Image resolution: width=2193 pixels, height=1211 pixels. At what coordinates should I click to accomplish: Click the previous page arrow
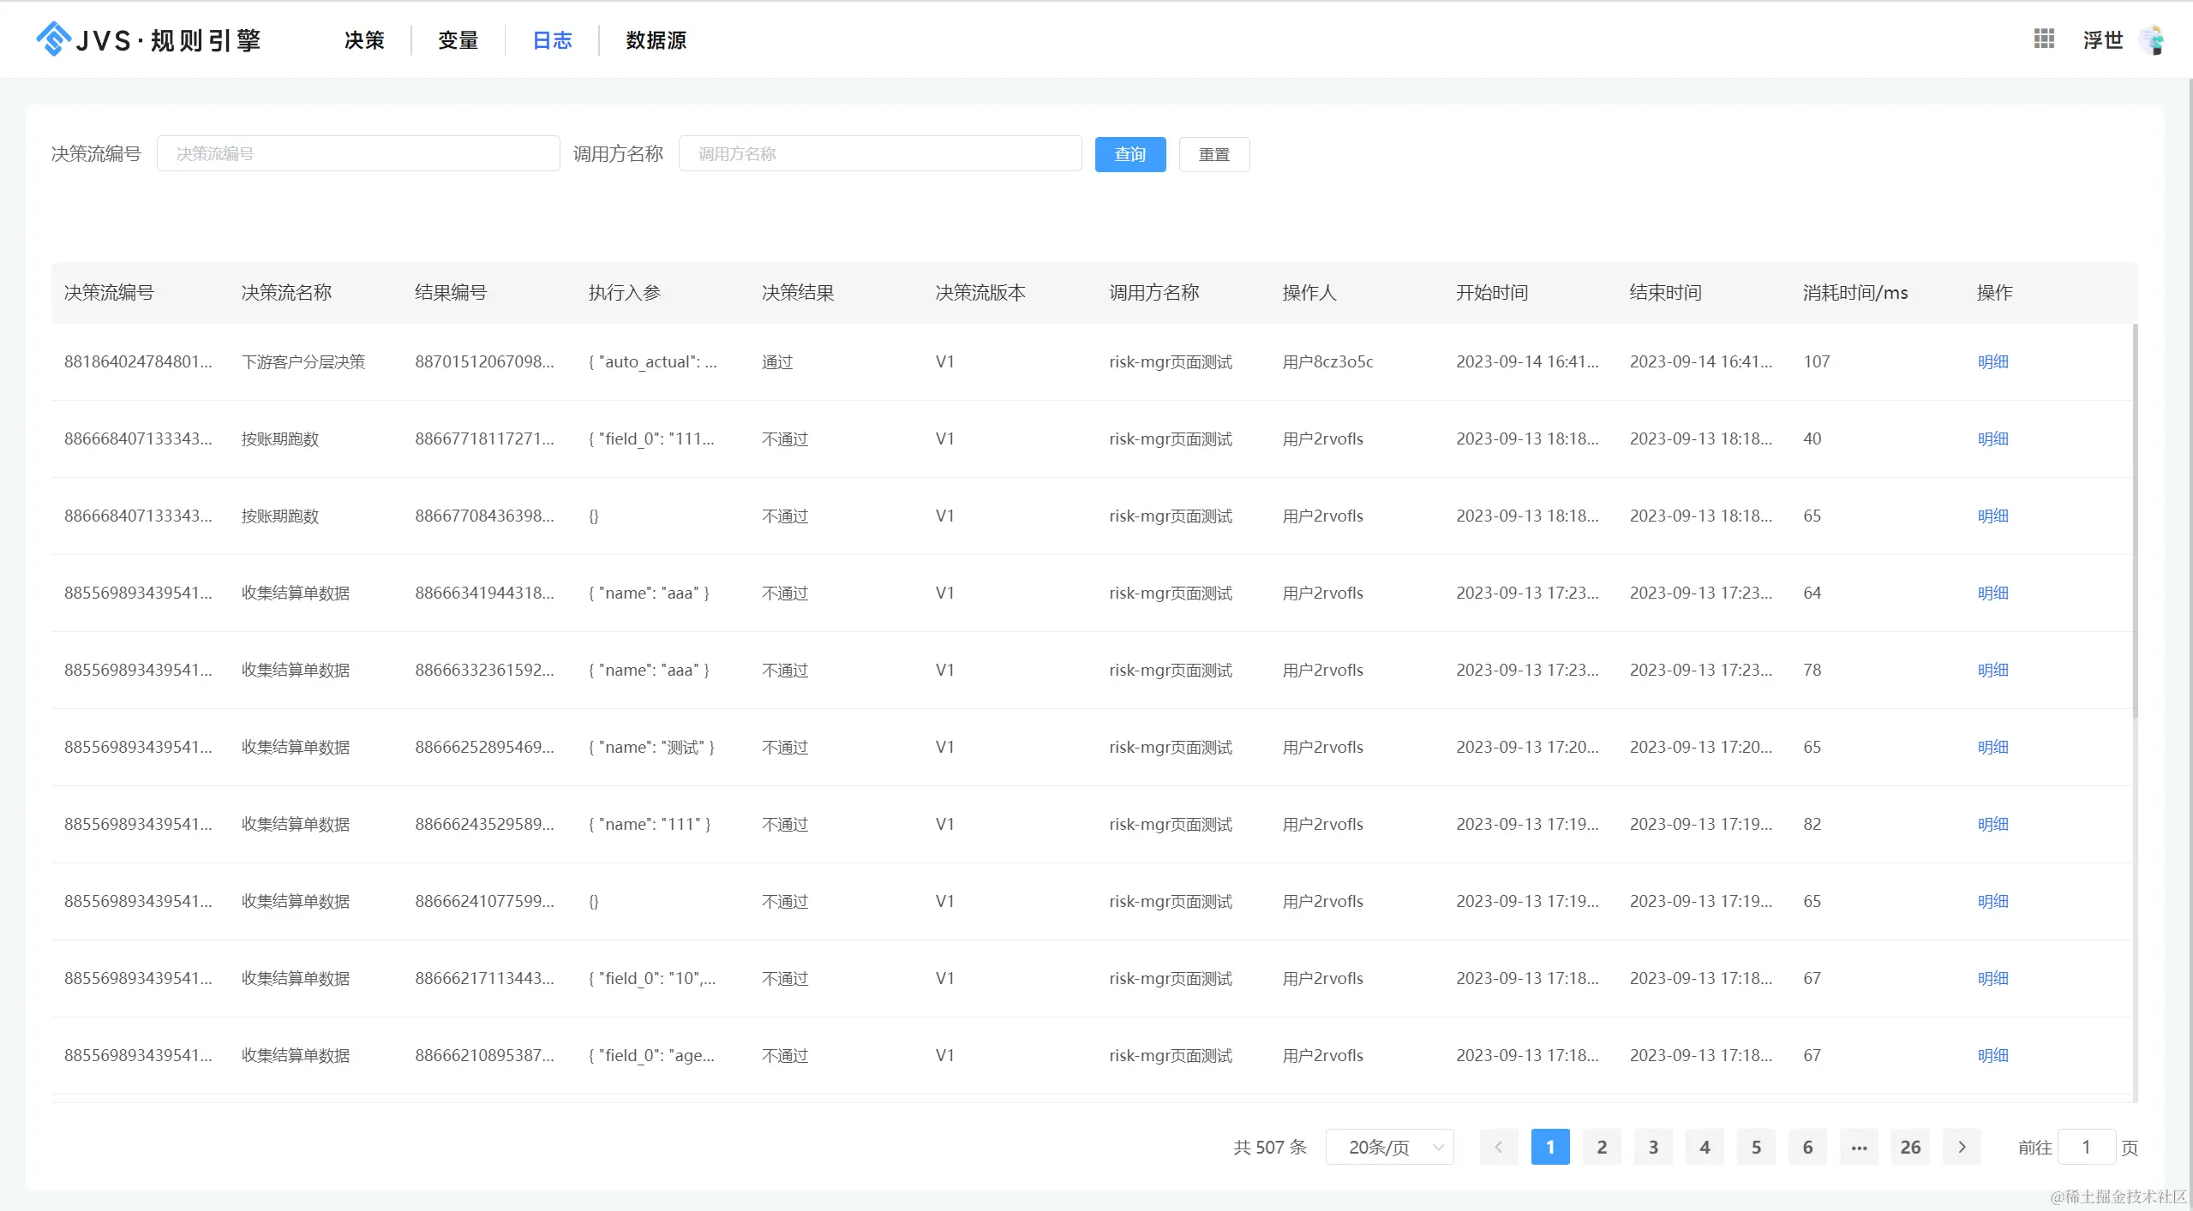pyautogui.click(x=1498, y=1147)
